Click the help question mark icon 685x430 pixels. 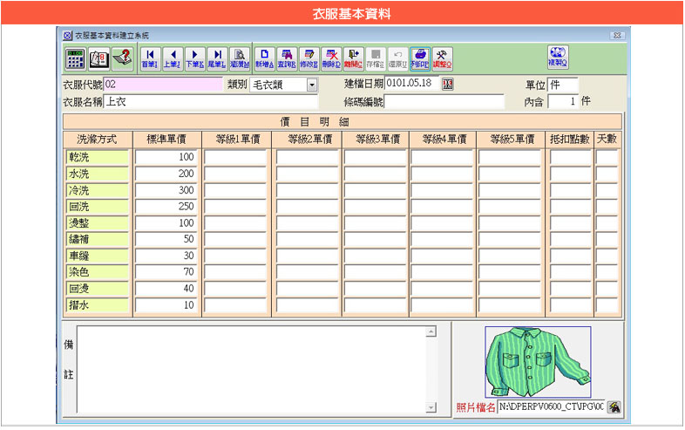tap(121, 58)
